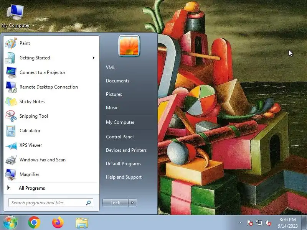Click the taskbar clock showing 8:30 PM
This screenshot has height=230, width=307.
[287, 223]
